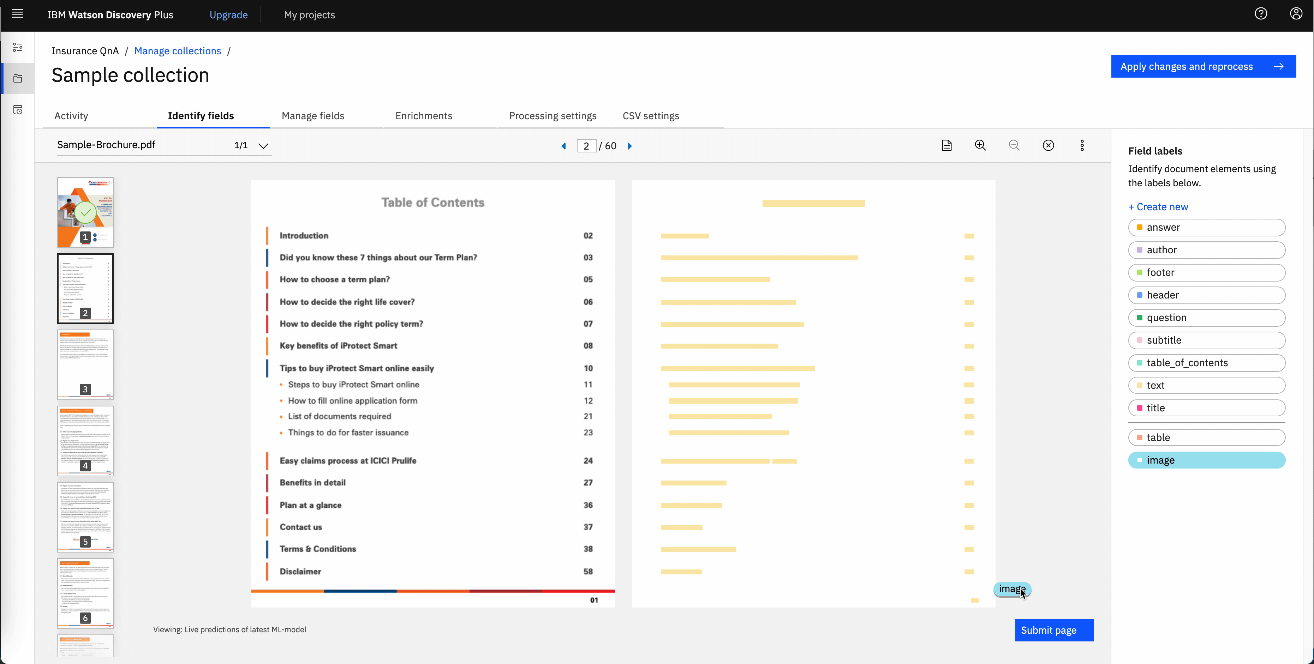Select the question field label

1206,318
